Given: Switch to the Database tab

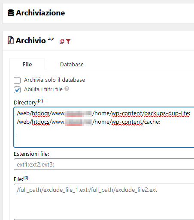Looking at the screenshot, I should click(x=72, y=65).
